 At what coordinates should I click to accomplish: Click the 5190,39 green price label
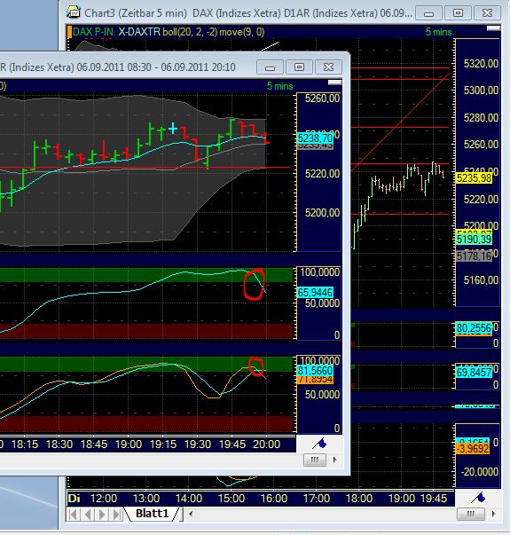pos(475,239)
